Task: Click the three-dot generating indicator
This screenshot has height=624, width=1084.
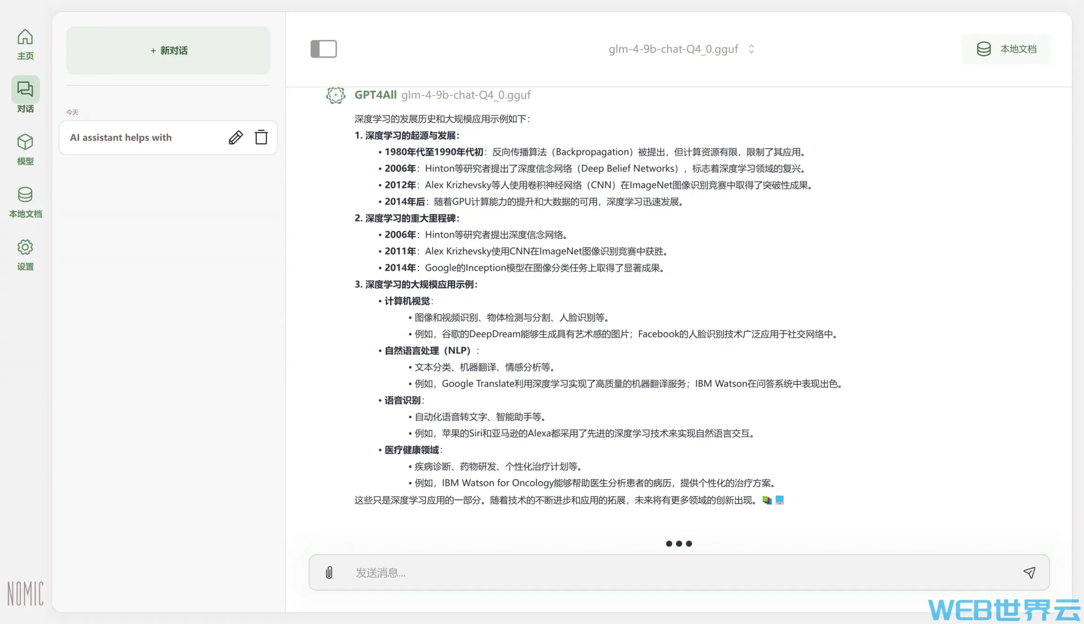Action: [x=679, y=544]
